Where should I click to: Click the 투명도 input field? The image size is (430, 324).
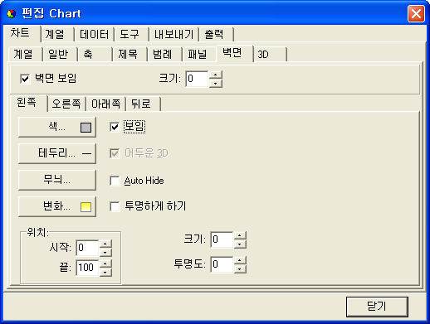click(x=222, y=264)
